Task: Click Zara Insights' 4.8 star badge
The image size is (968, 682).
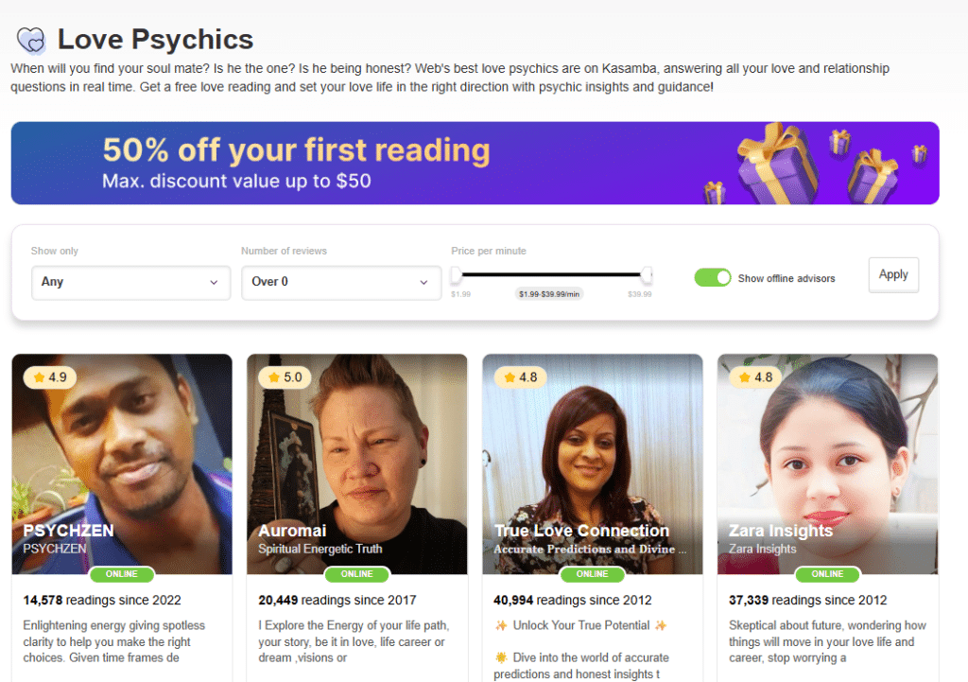Action: tap(755, 377)
